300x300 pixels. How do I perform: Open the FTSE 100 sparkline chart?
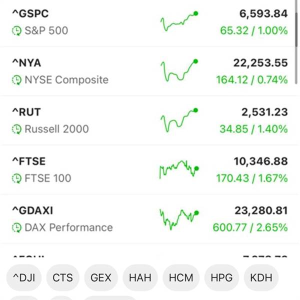[x=179, y=169]
